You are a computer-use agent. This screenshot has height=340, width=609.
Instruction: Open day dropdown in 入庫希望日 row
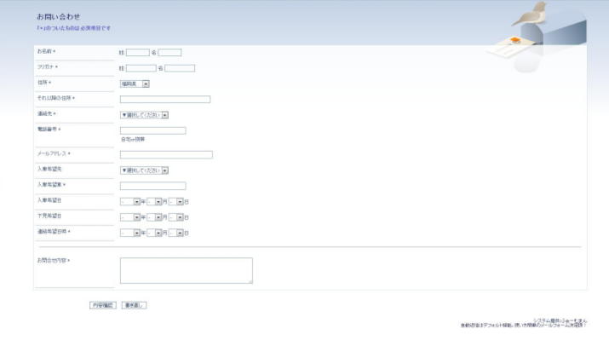176,202
